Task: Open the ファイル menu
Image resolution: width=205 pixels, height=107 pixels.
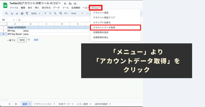Action: coord(14,8)
